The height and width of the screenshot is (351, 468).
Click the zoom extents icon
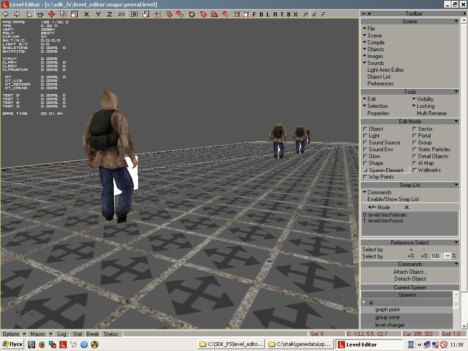coord(237,14)
